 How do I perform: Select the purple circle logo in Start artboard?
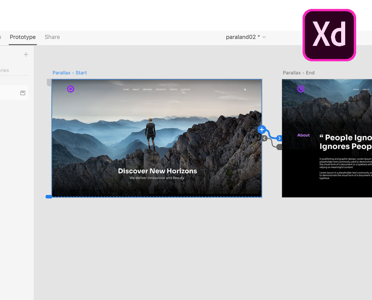pos(71,89)
